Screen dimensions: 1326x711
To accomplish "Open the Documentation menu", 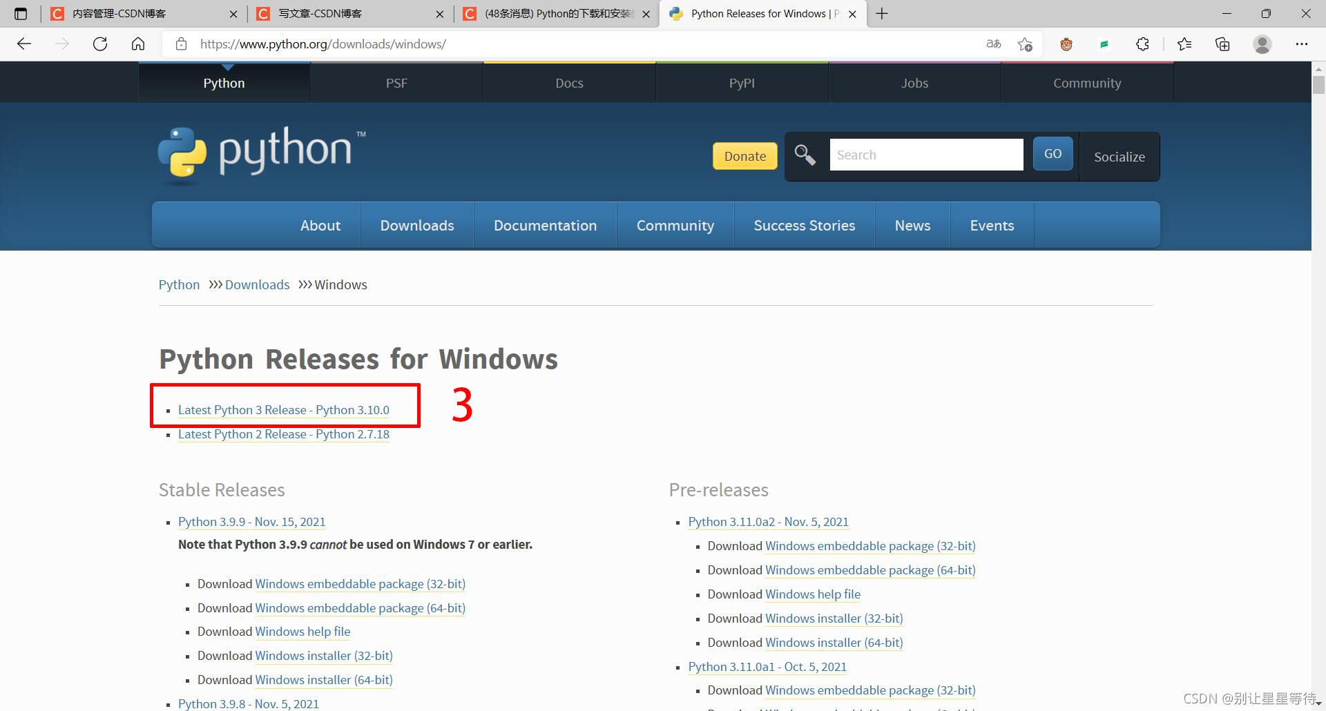I will tap(545, 226).
